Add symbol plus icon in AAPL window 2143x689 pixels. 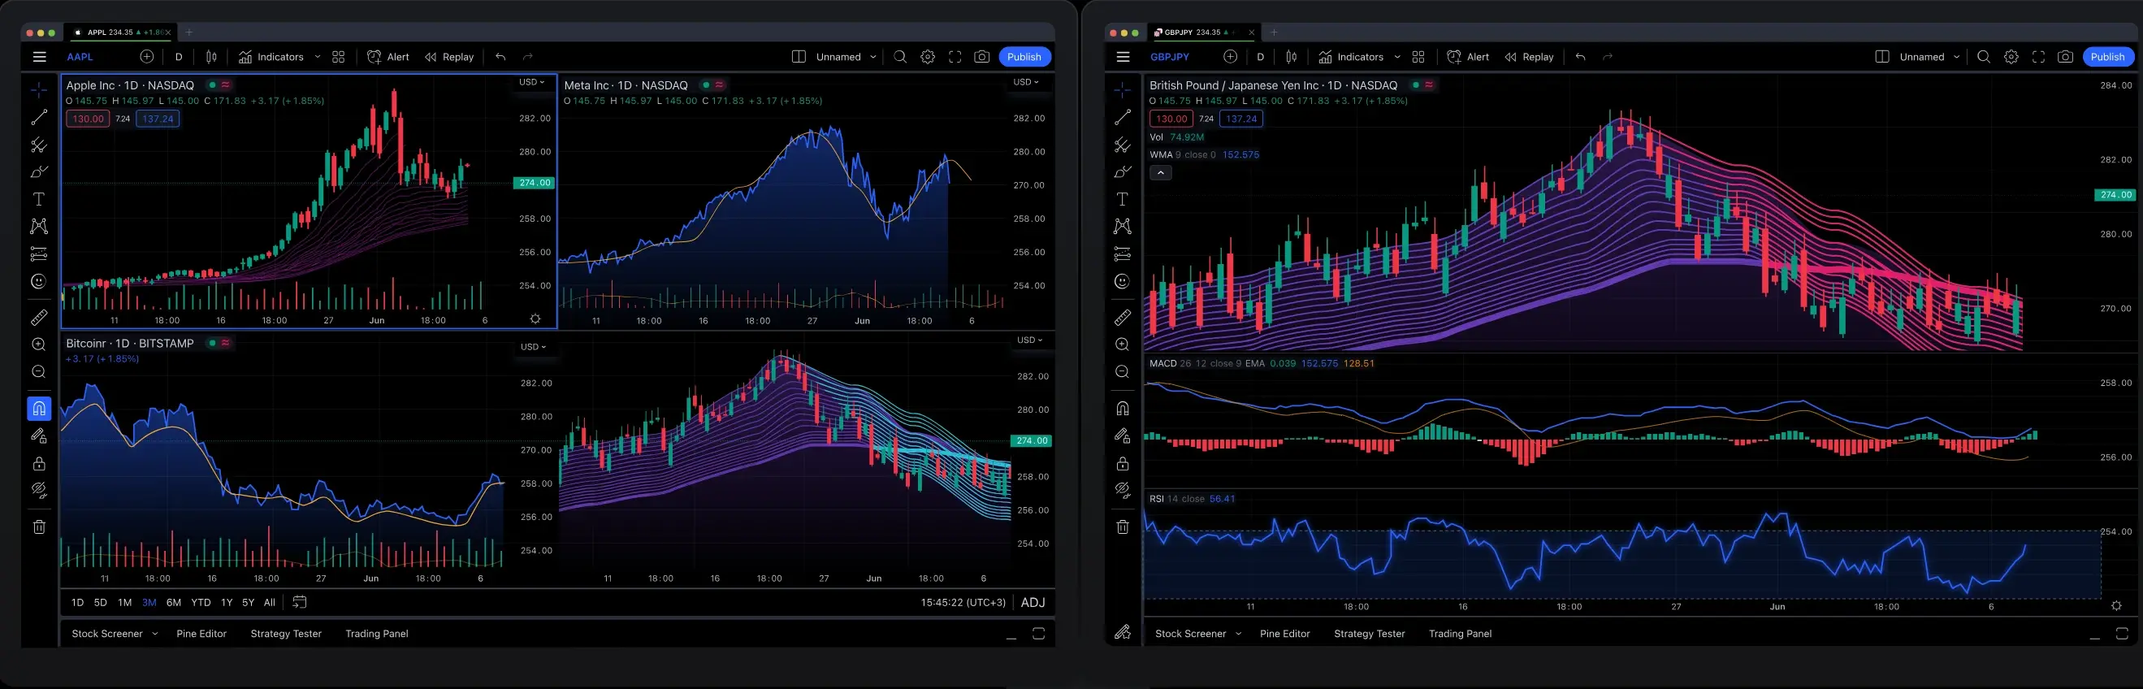click(146, 57)
